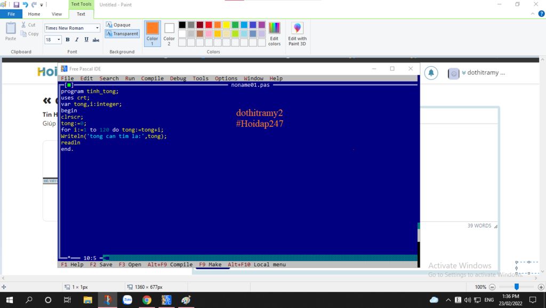Open the font size 18 dropdown
546x308 pixels.
click(59, 39)
